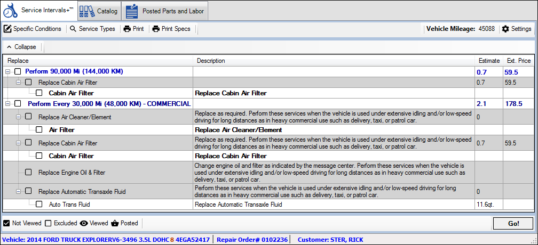The height and width of the screenshot is (245, 538).
Task: Open Service Types search icon
Action: [73, 29]
